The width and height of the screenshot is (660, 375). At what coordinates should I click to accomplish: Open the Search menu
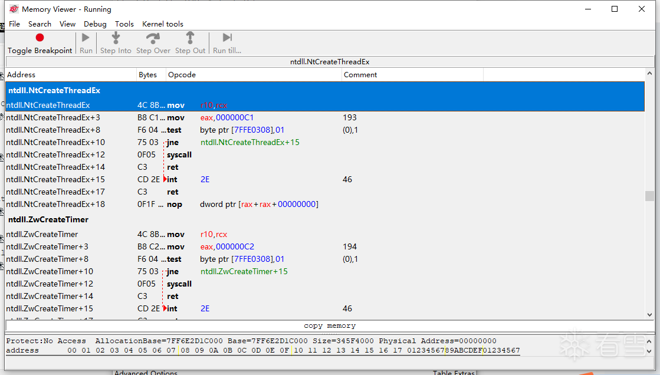click(40, 24)
